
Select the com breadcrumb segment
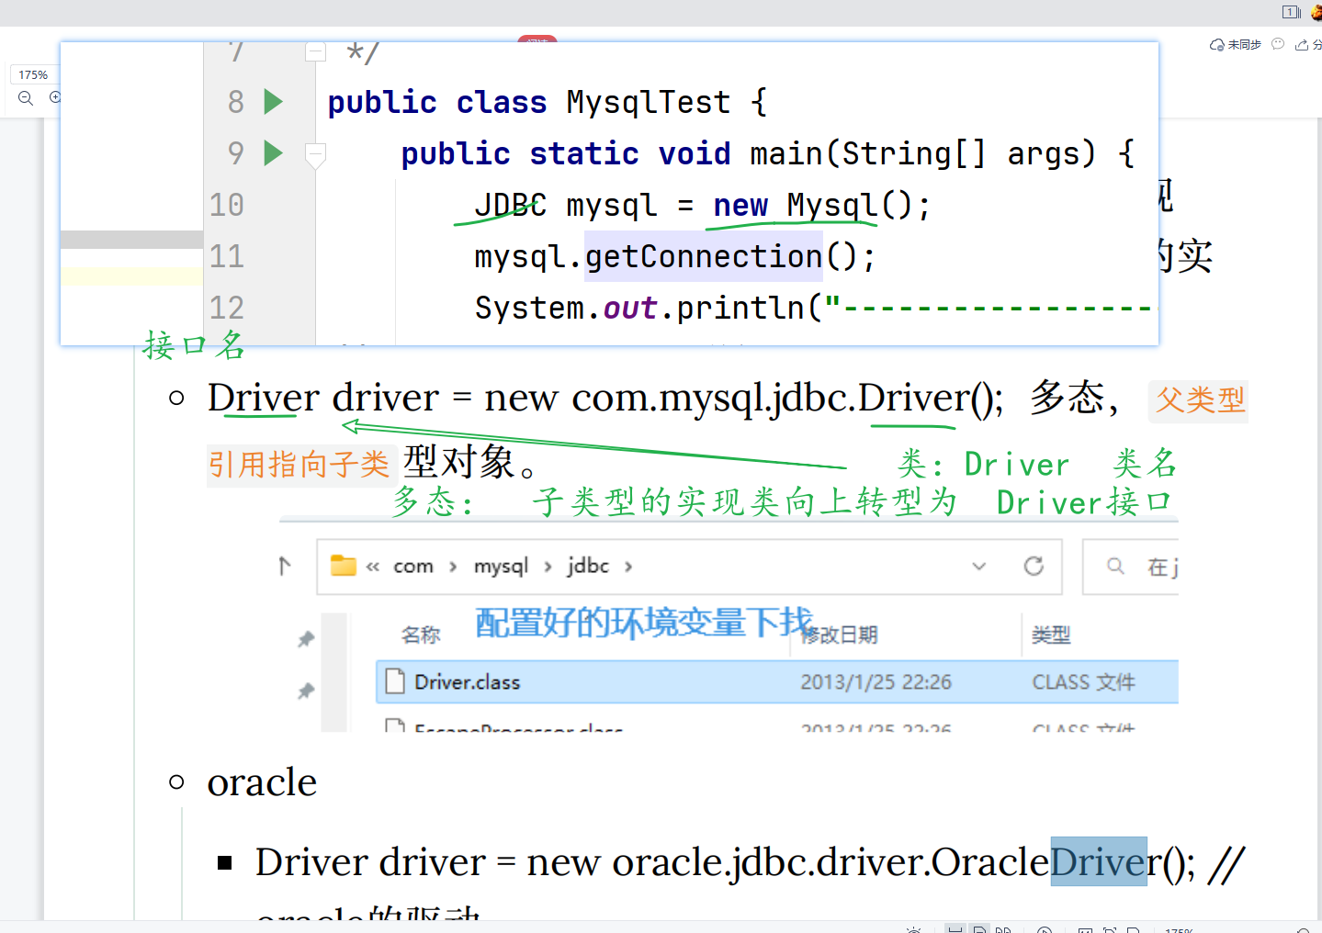pyautogui.click(x=413, y=567)
